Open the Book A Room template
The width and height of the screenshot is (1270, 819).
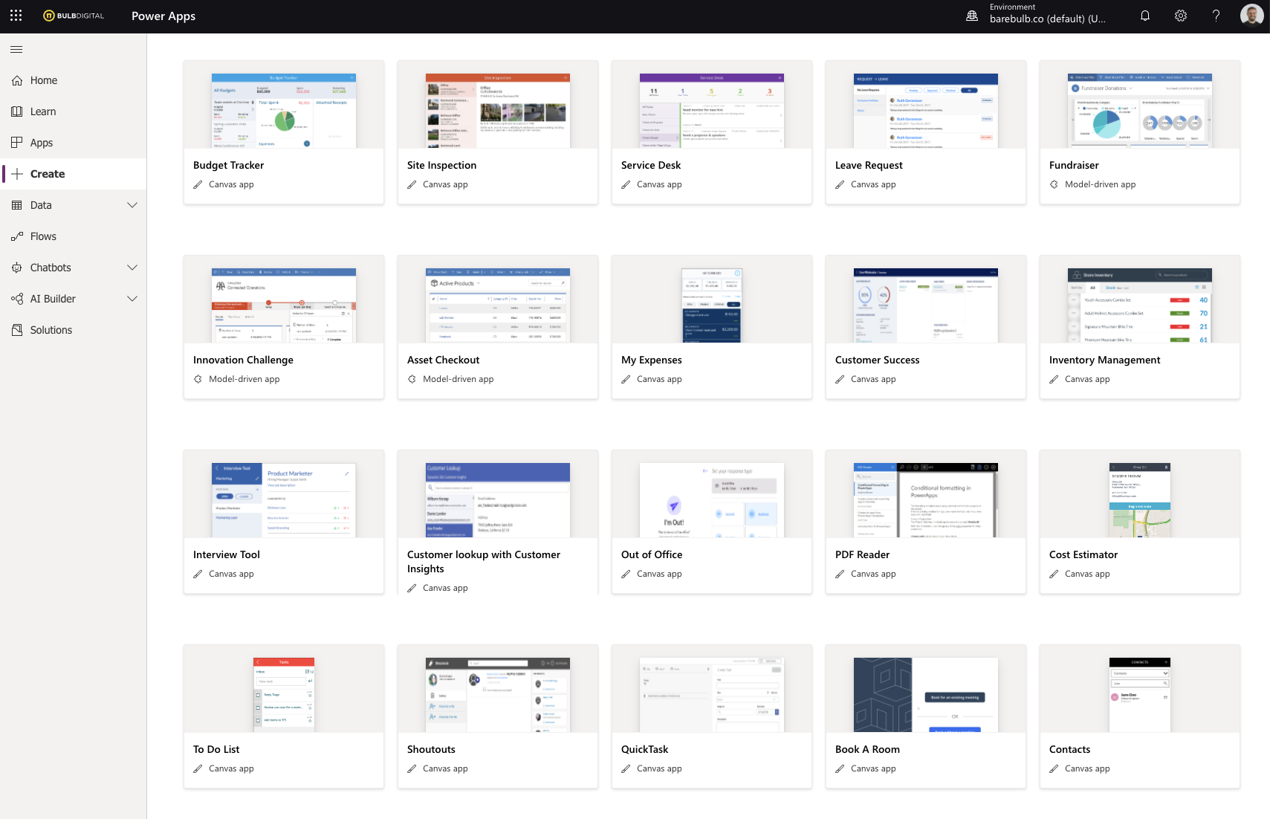tap(925, 716)
